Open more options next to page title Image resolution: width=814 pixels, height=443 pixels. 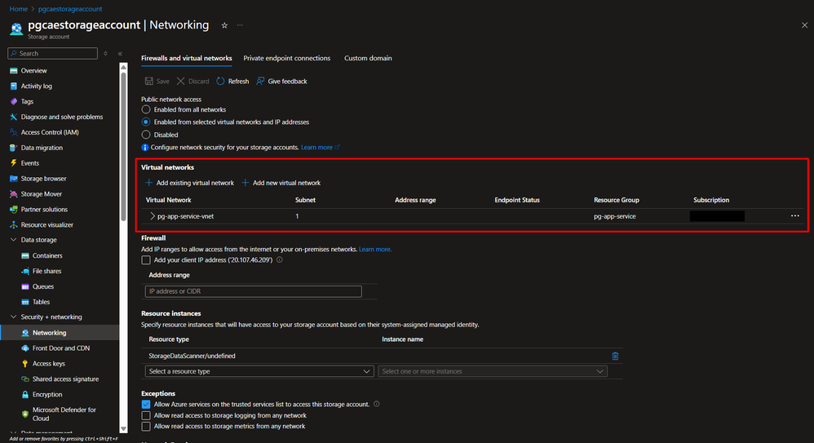coord(240,25)
